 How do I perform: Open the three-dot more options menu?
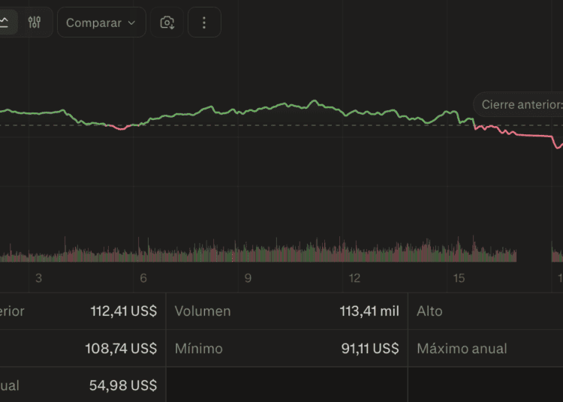coord(204,22)
